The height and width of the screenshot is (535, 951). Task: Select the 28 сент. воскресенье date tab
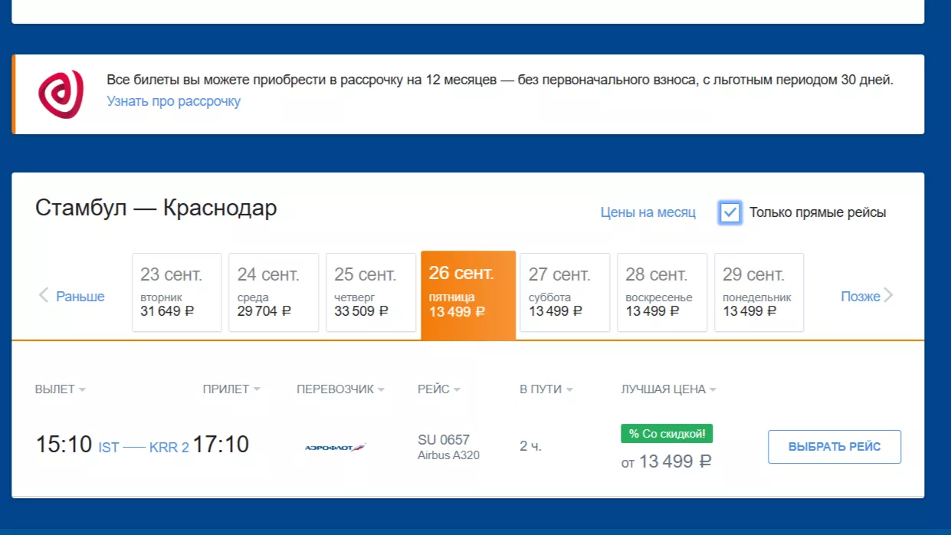(x=662, y=292)
